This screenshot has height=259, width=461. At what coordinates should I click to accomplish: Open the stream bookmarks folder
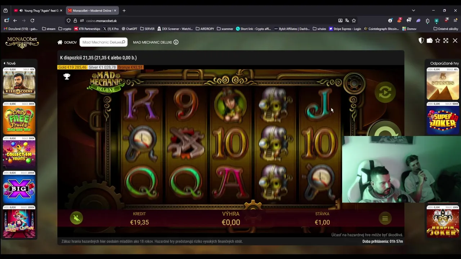click(49, 29)
